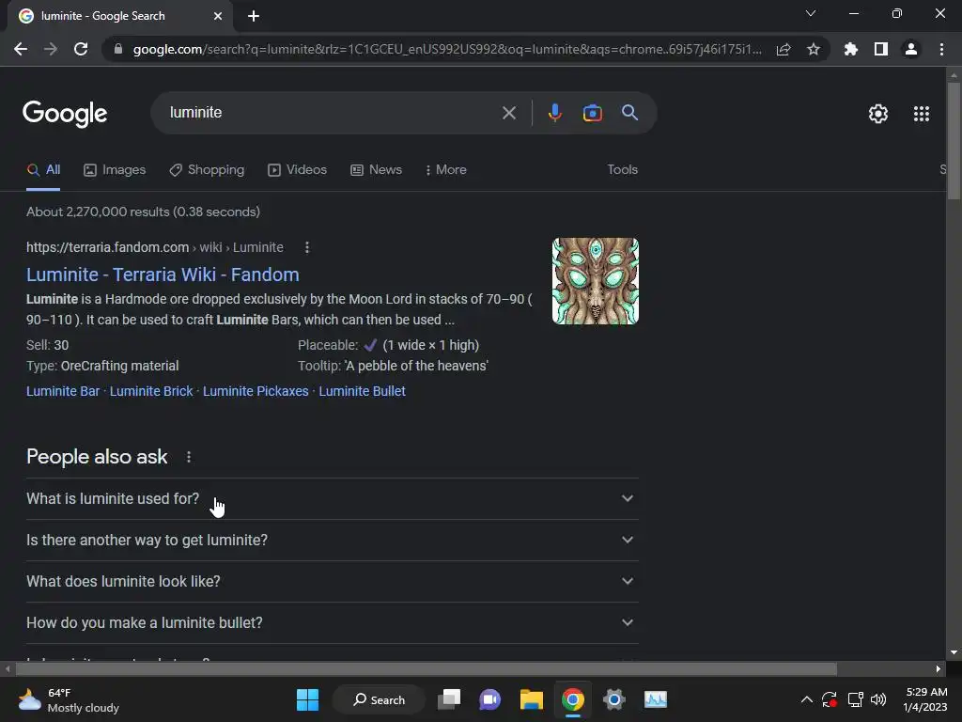962x722 pixels.
Task: Expand 'What is luminite used for?'
Action: coord(332,498)
